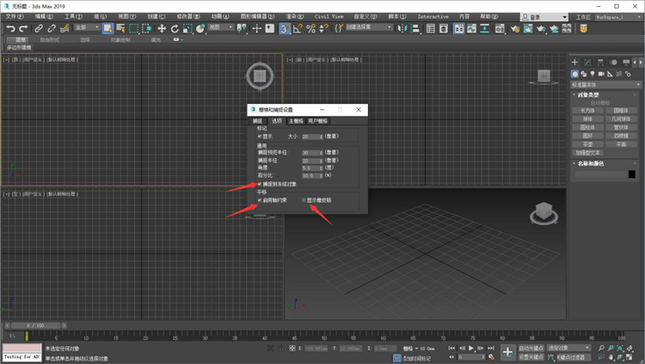
Task: Open the 登录 sign-in dropdown
Action: pos(544,17)
